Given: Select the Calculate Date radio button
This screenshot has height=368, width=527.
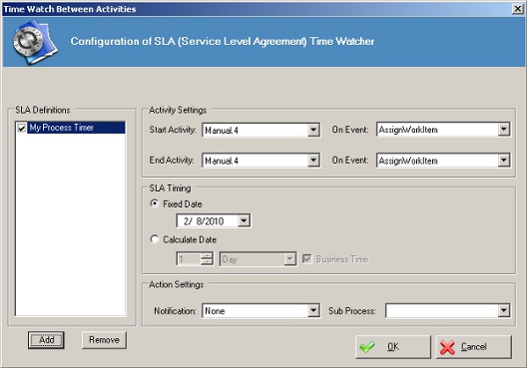Looking at the screenshot, I should [x=155, y=239].
